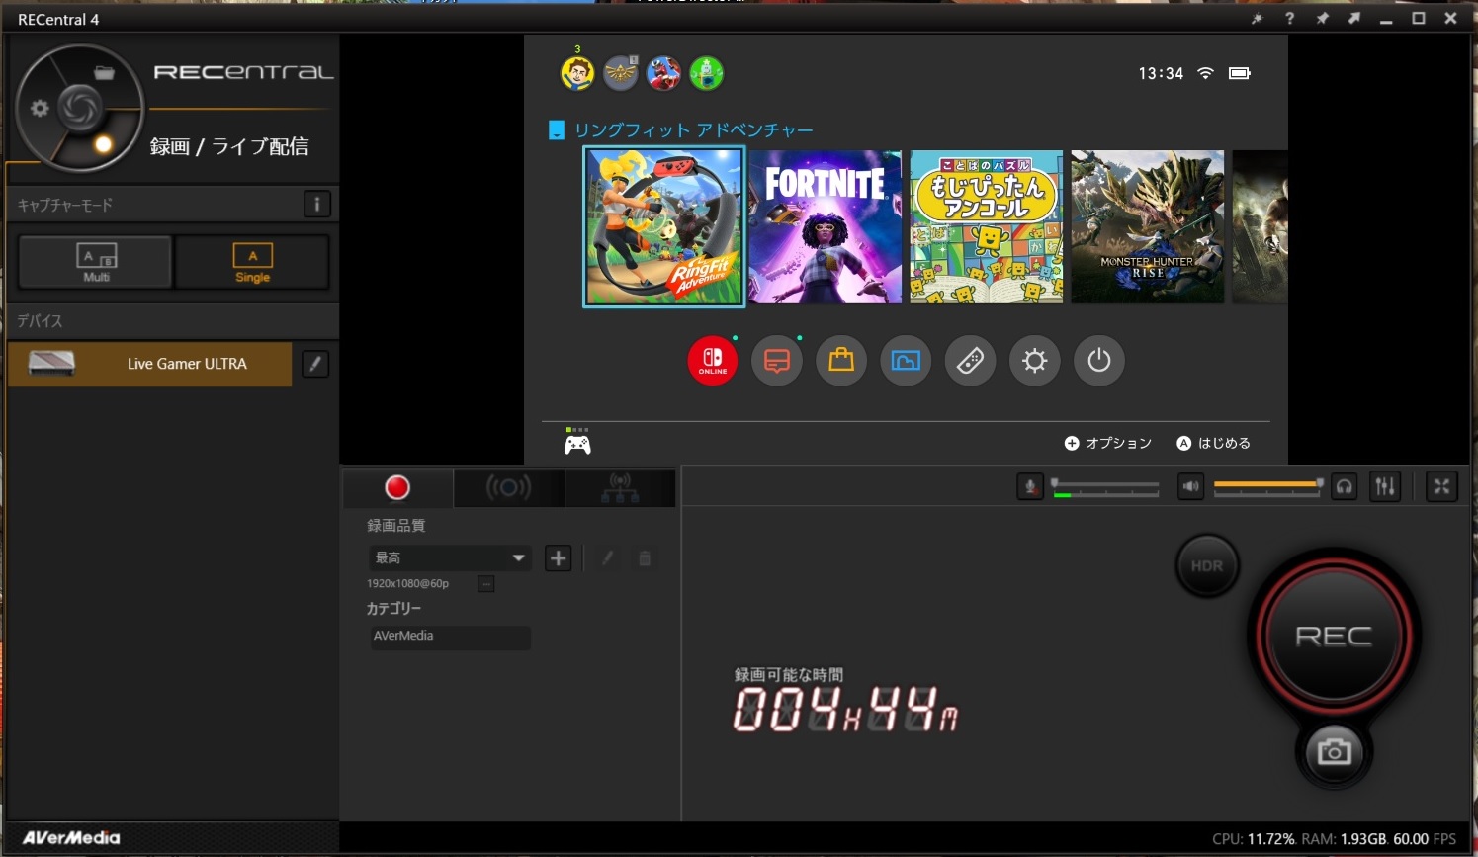Select the second gray user avatar
Viewport: 1478px width, 857px height.
coord(621,73)
